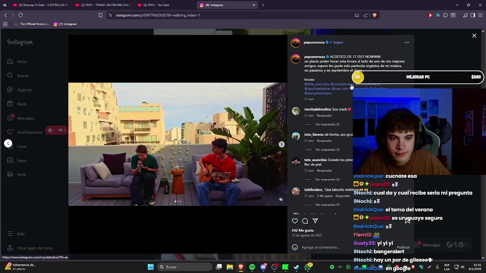The height and width of the screenshot is (273, 486).
Task: Open the browser extensions puzzle icon
Action: [x=445, y=15]
